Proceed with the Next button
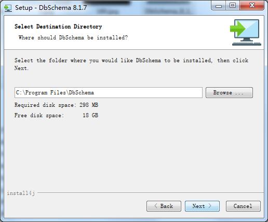 pyautogui.click(x=202, y=206)
